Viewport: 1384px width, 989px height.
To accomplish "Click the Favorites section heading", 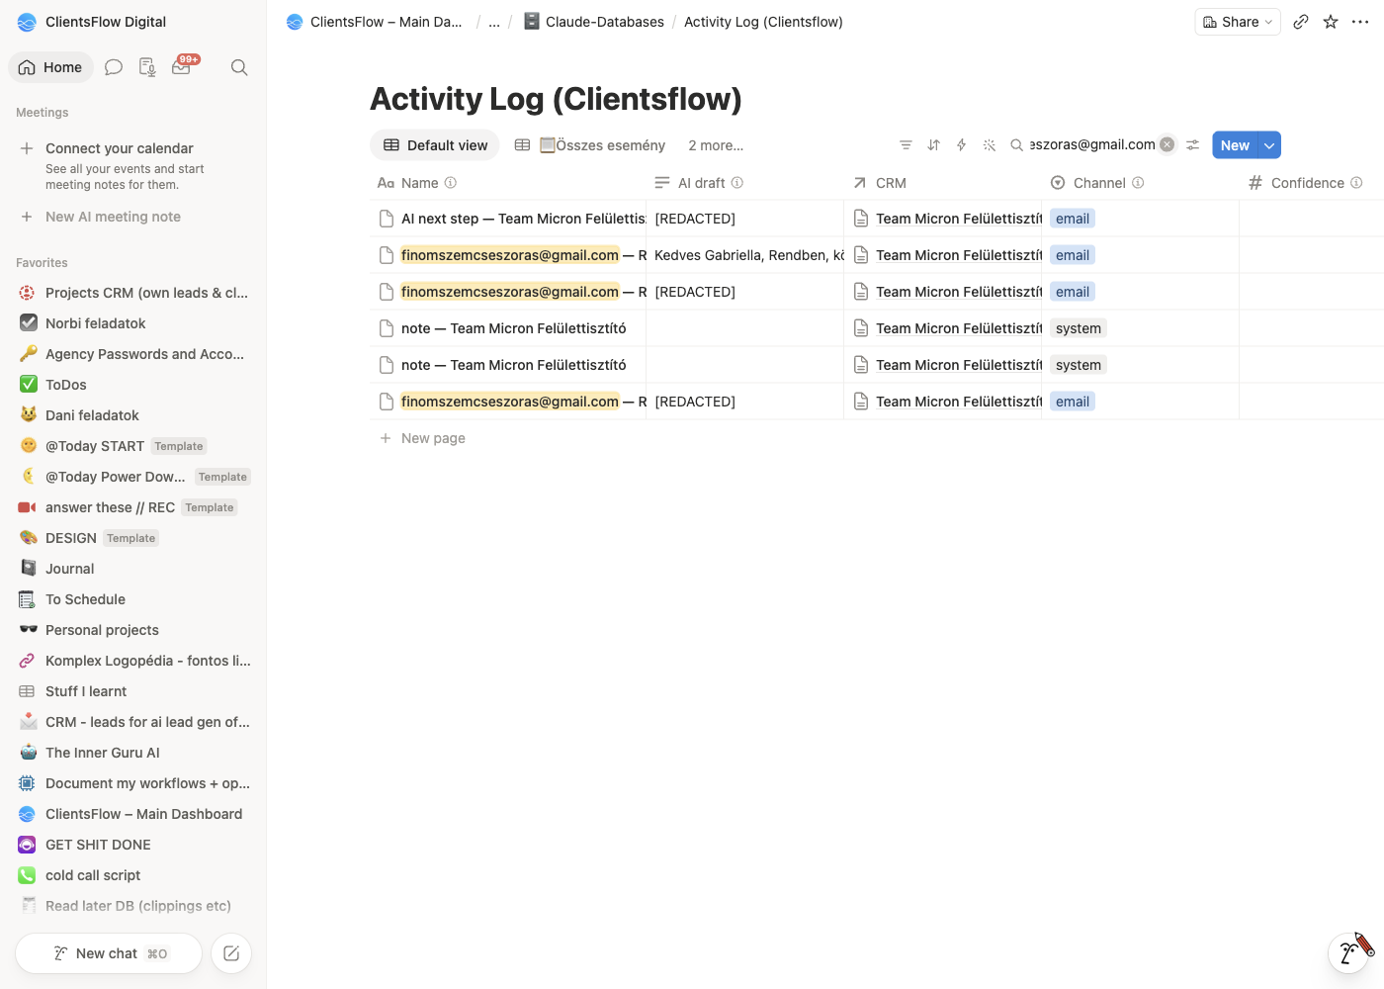I will [42, 263].
